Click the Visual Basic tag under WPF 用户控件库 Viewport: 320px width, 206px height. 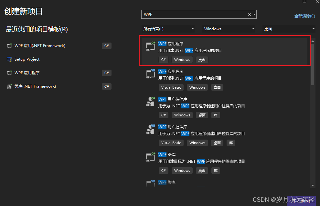point(171,143)
